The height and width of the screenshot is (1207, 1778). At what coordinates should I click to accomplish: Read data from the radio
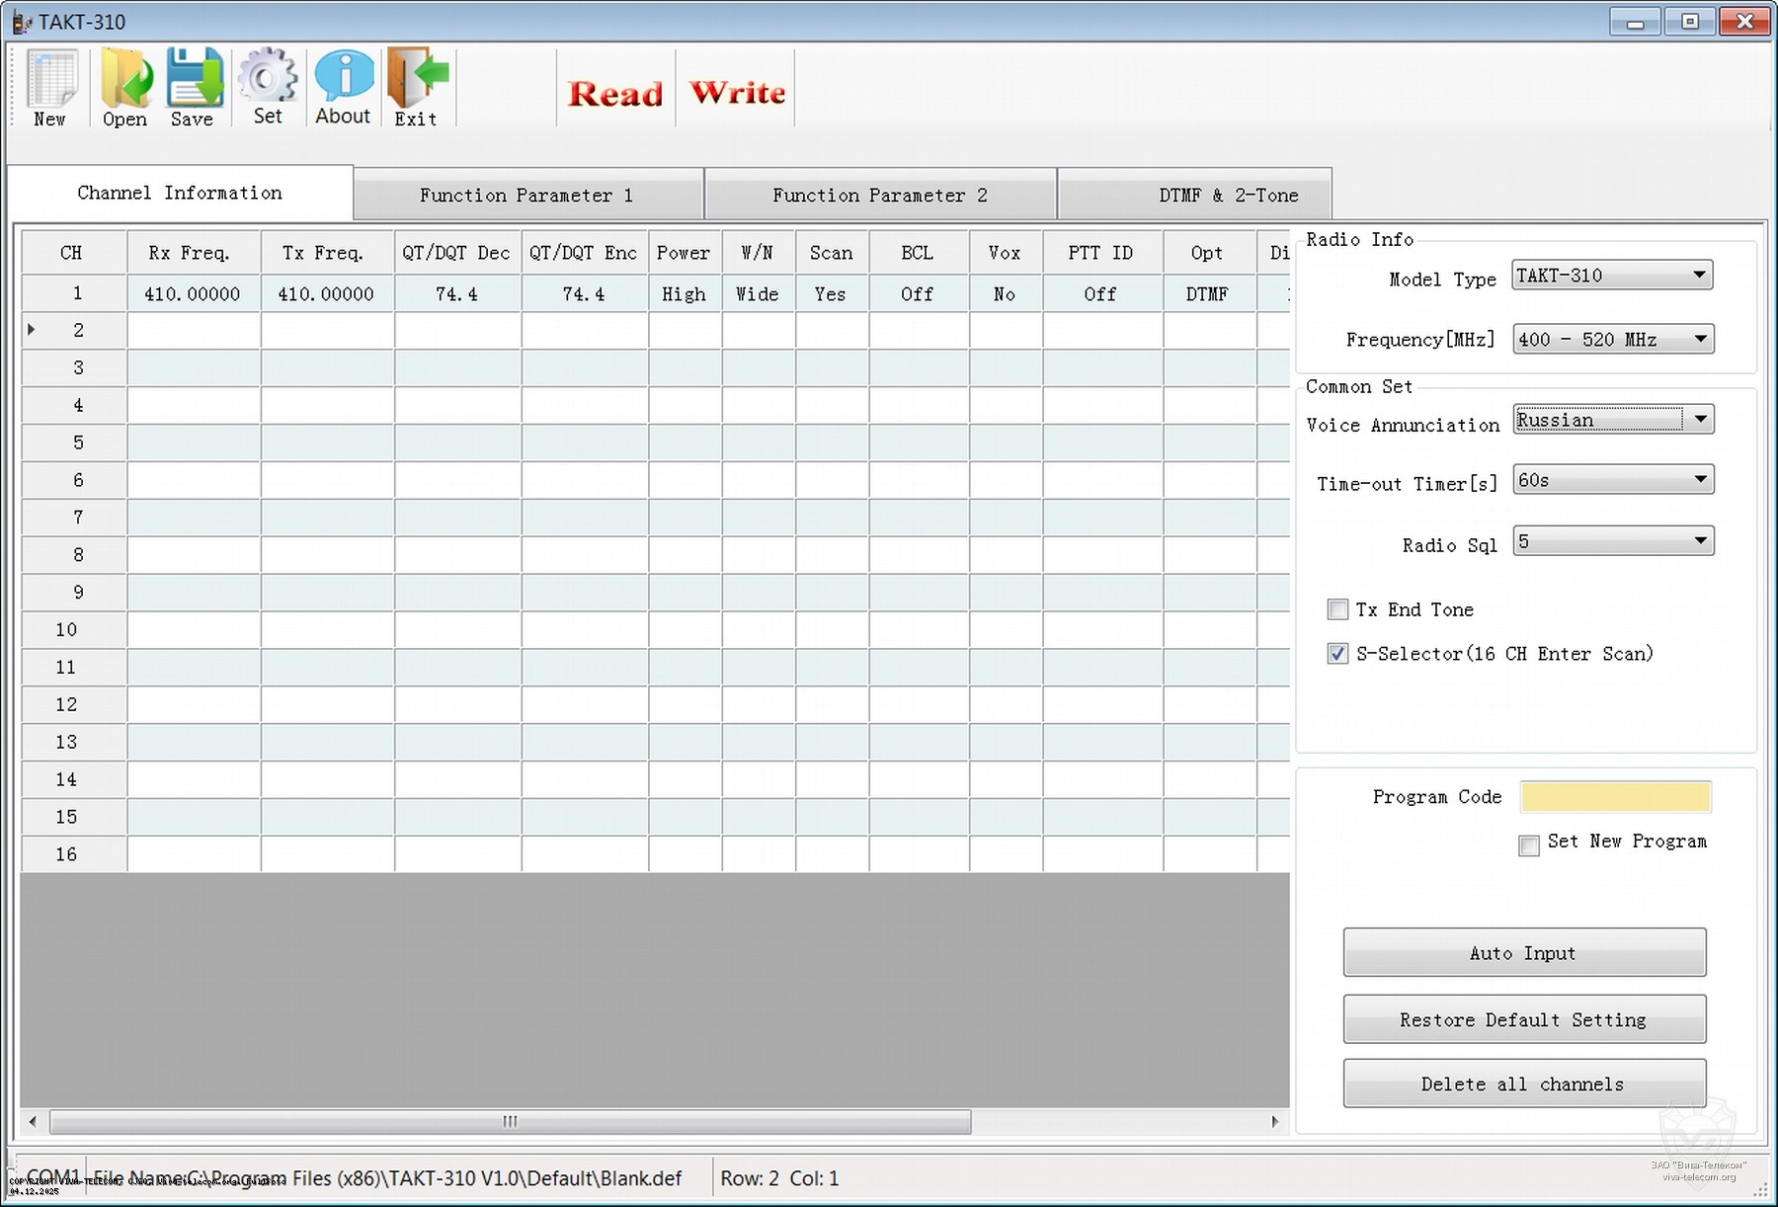615,94
